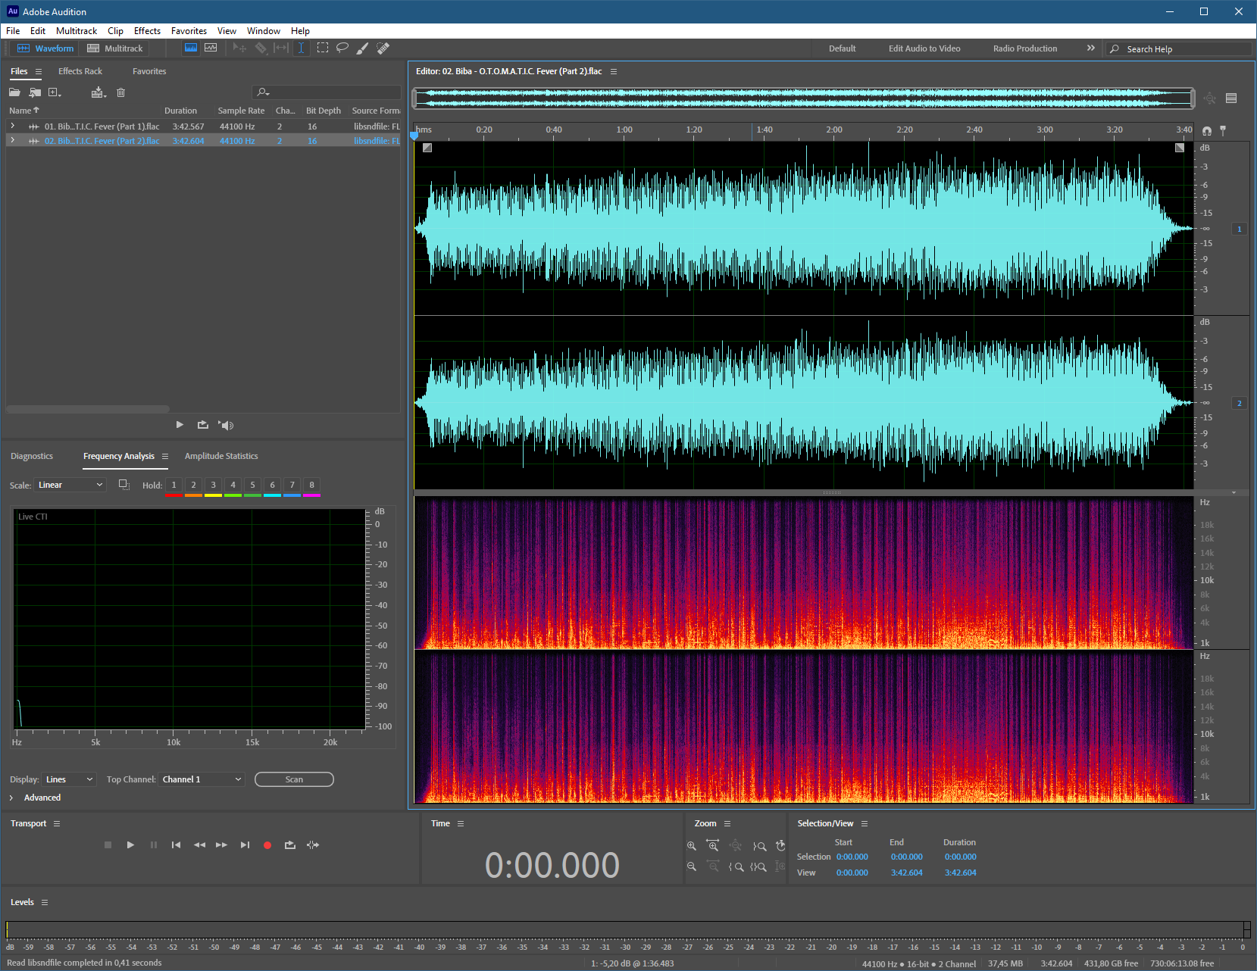Play file preview in Files panel

[180, 425]
